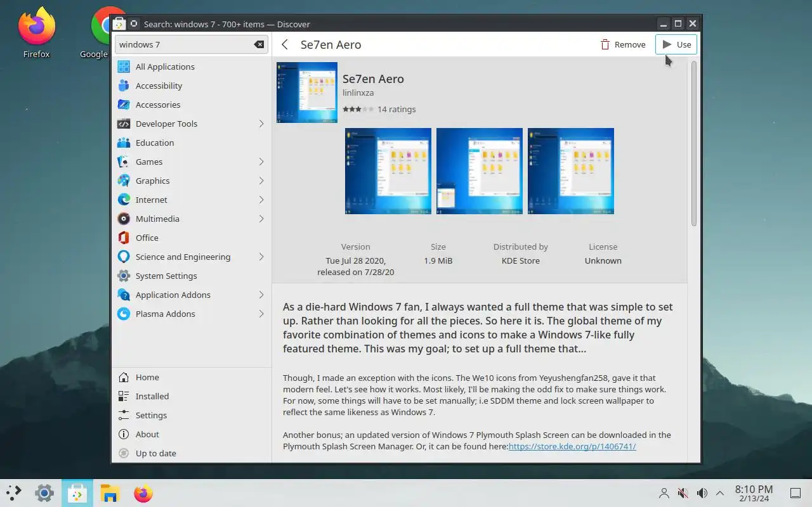Click the details page vertical scrollbar

pyautogui.click(x=694, y=144)
